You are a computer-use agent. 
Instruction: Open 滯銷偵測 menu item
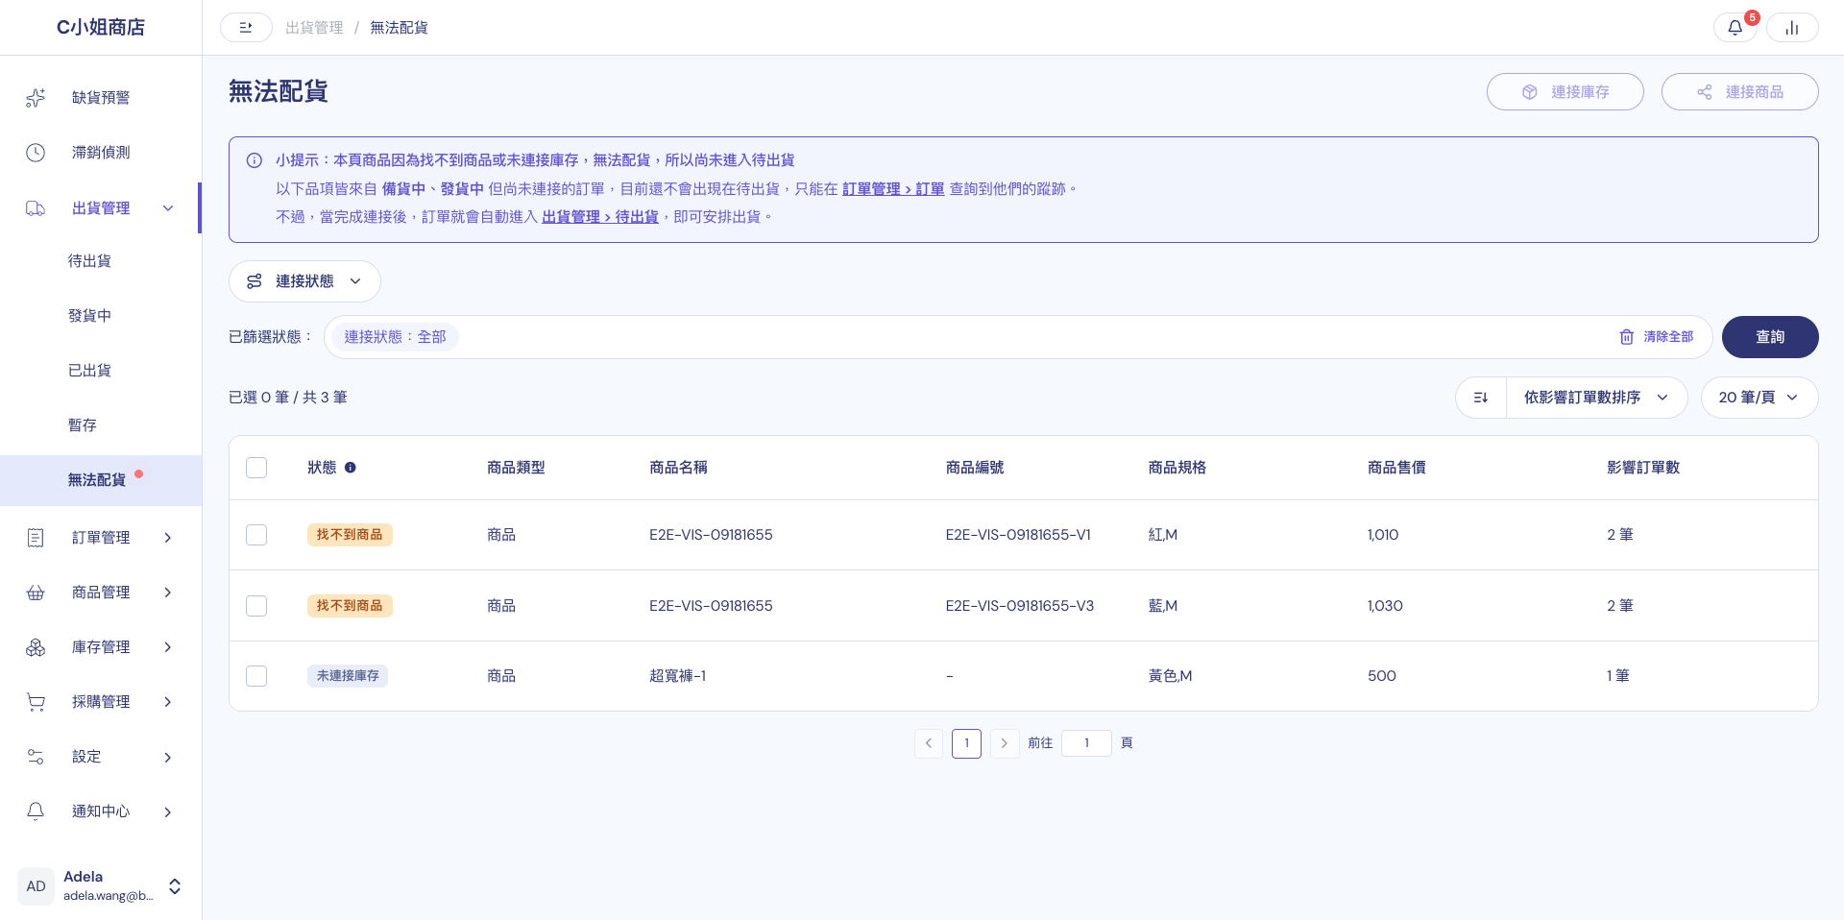[x=101, y=153]
